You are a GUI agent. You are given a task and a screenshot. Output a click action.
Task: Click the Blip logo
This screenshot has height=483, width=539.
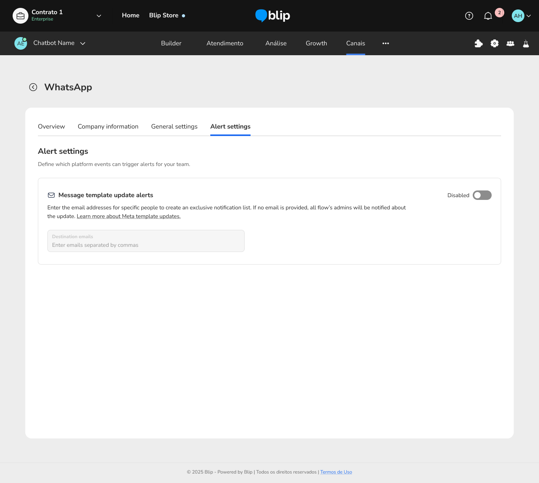point(273,16)
